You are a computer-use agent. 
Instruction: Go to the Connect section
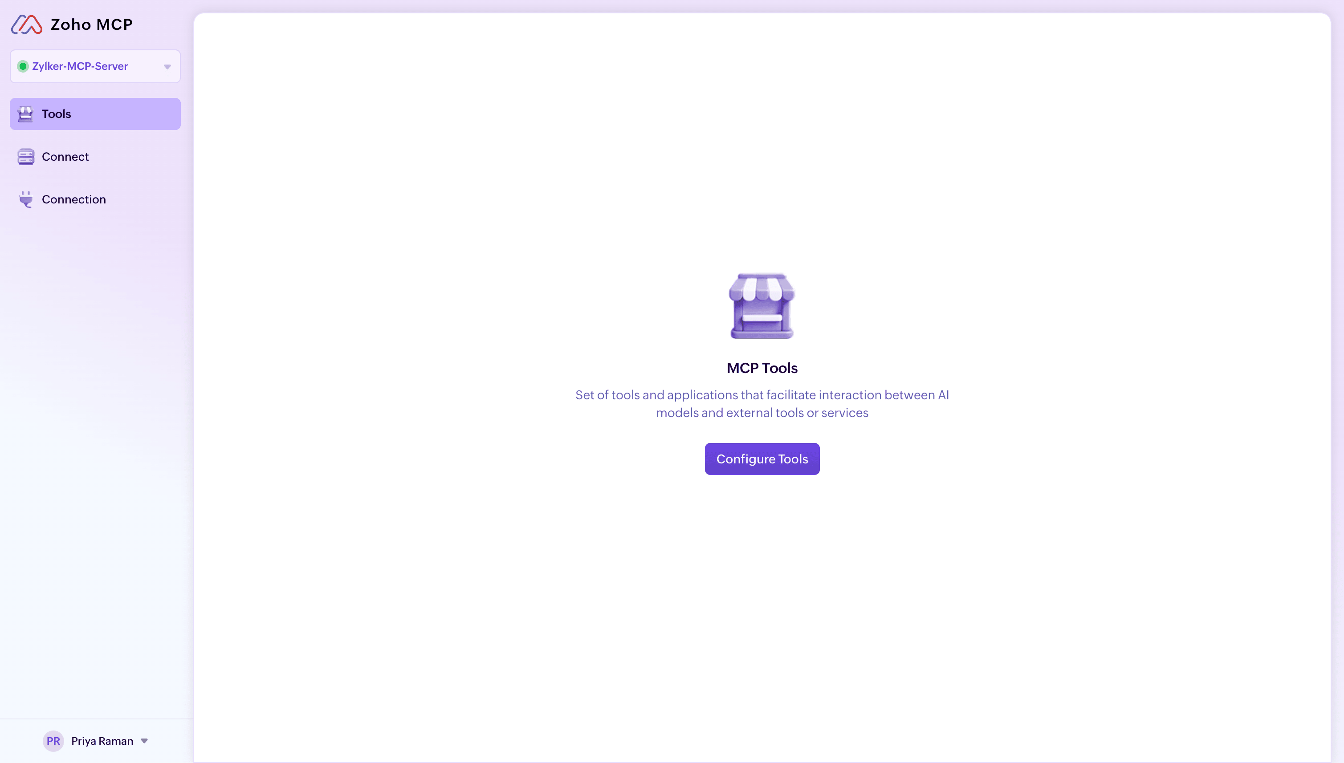(65, 157)
